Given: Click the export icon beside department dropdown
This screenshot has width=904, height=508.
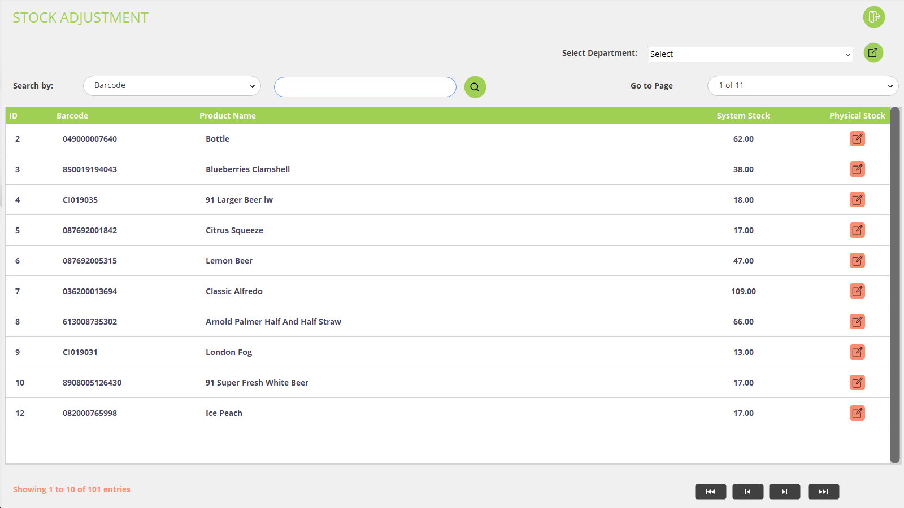Looking at the screenshot, I should [873, 52].
